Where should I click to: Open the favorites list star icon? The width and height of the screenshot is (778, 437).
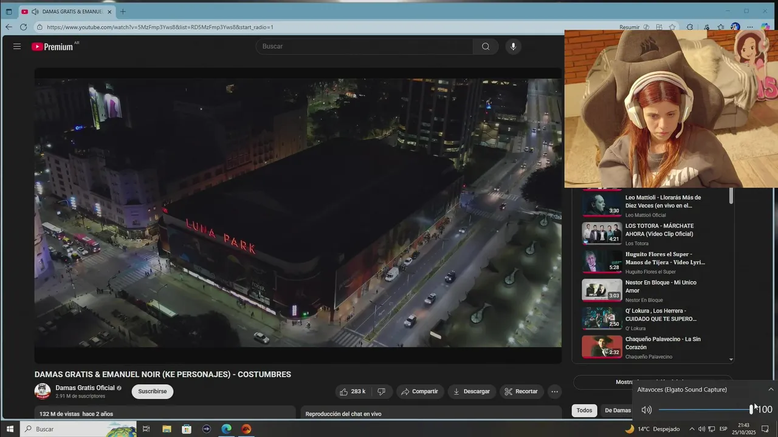721,27
